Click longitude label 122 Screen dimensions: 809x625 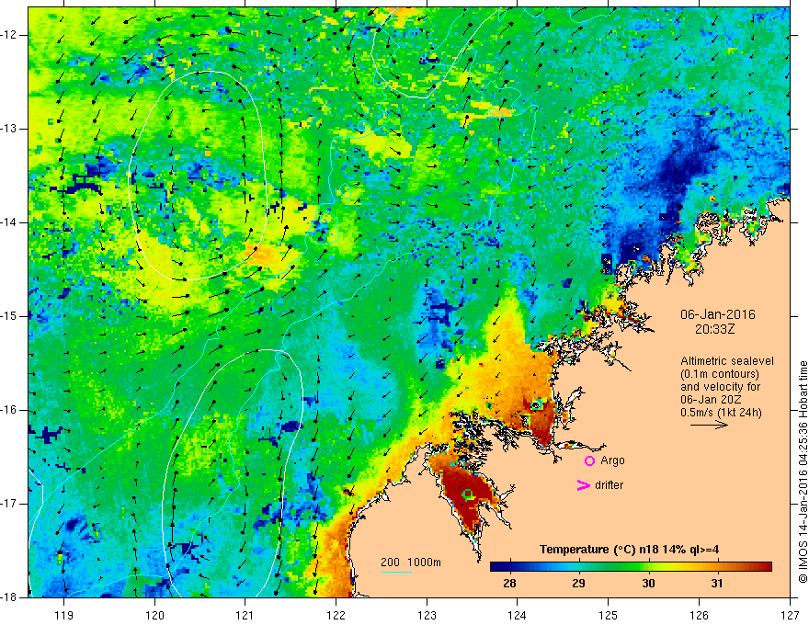[336, 615]
